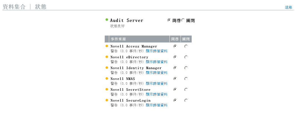The image size is (295, 113).
Task: Show detailed data for Novell SecureLogin
Action: (157, 105)
